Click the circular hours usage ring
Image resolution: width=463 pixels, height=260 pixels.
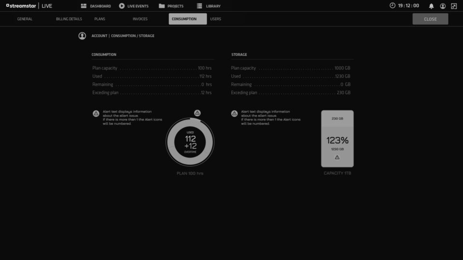point(190,142)
